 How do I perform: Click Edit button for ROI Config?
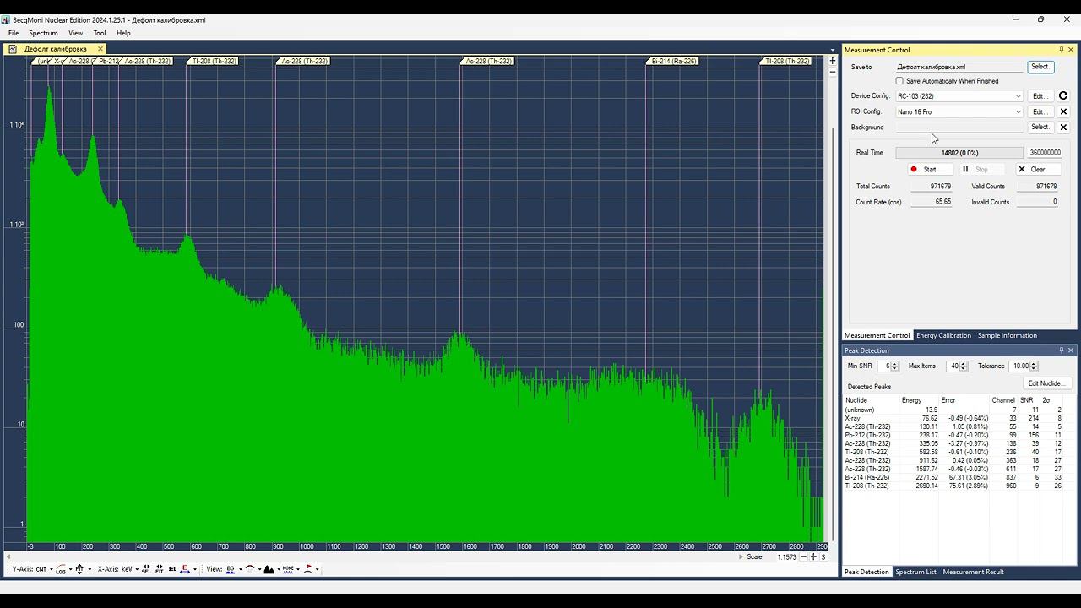[x=1040, y=111]
